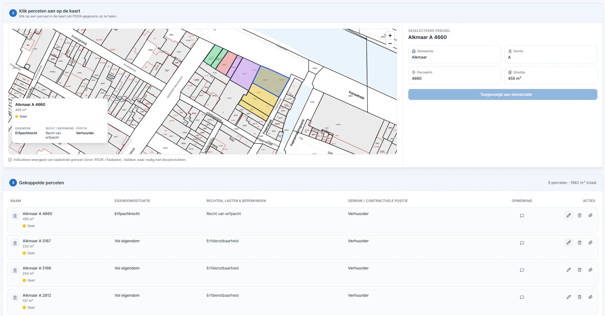Click the OPMERKING column header

click(522, 201)
